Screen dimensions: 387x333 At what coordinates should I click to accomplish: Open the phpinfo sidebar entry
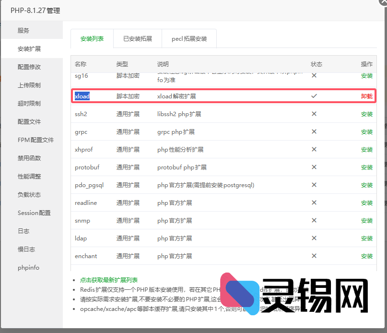pos(28,267)
